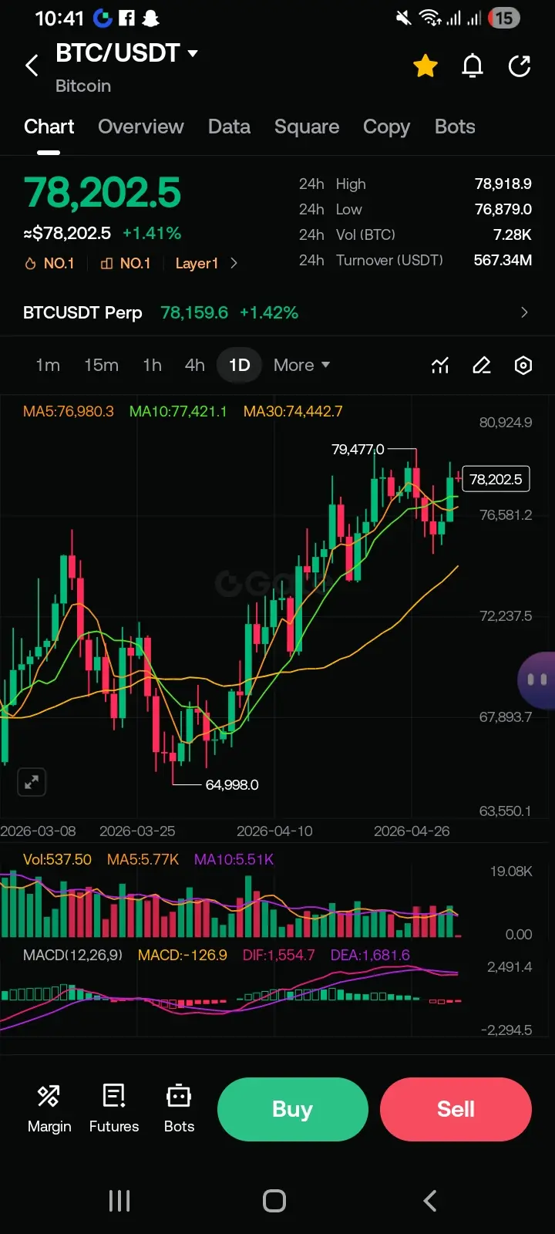Tap the fullscreen expand chart icon
The width and height of the screenshot is (555, 1234).
click(32, 782)
